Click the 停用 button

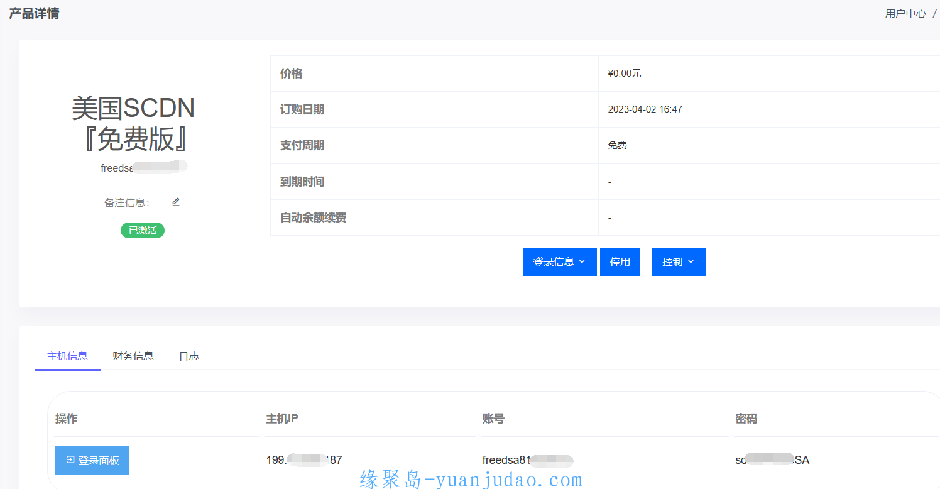coord(620,261)
